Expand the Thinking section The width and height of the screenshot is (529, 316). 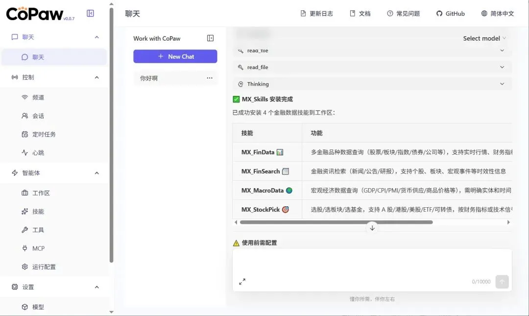(x=372, y=84)
